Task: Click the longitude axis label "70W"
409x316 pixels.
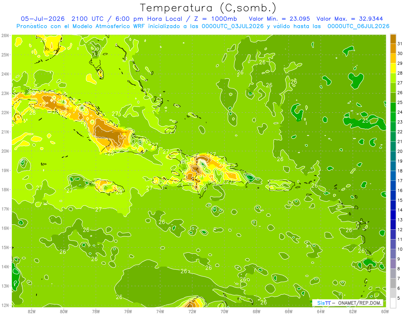Action: pyautogui.click(x=224, y=311)
